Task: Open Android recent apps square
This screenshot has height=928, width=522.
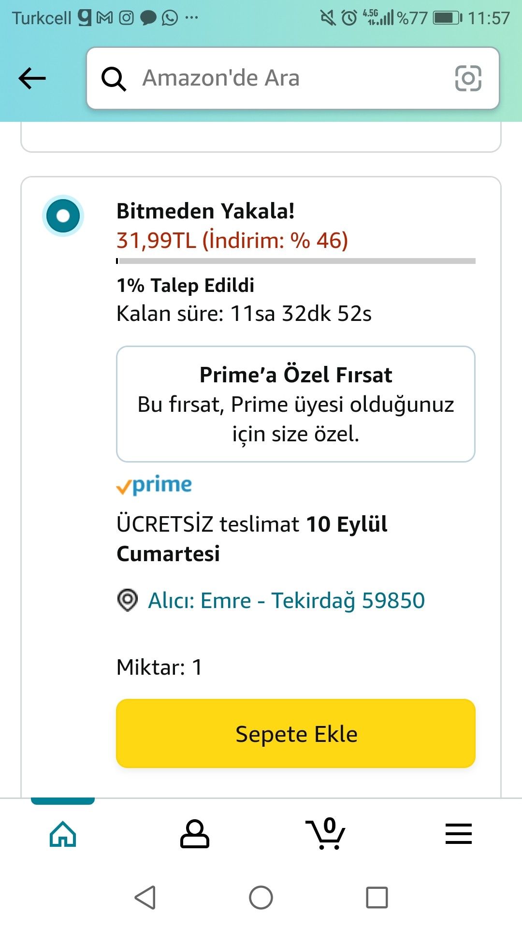Action: 377,898
